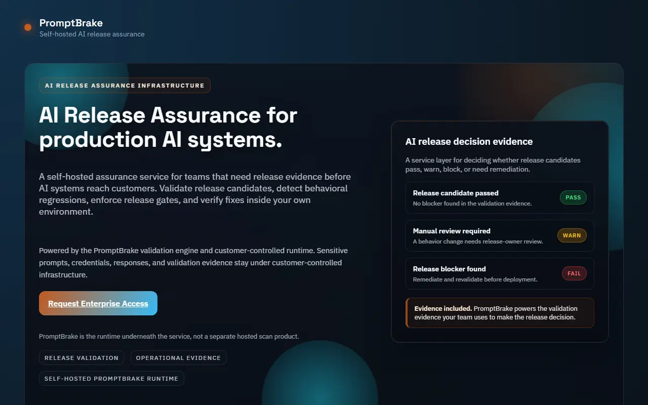
Task: Click the "AI release decision evidence" heading
Action: coord(469,142)
